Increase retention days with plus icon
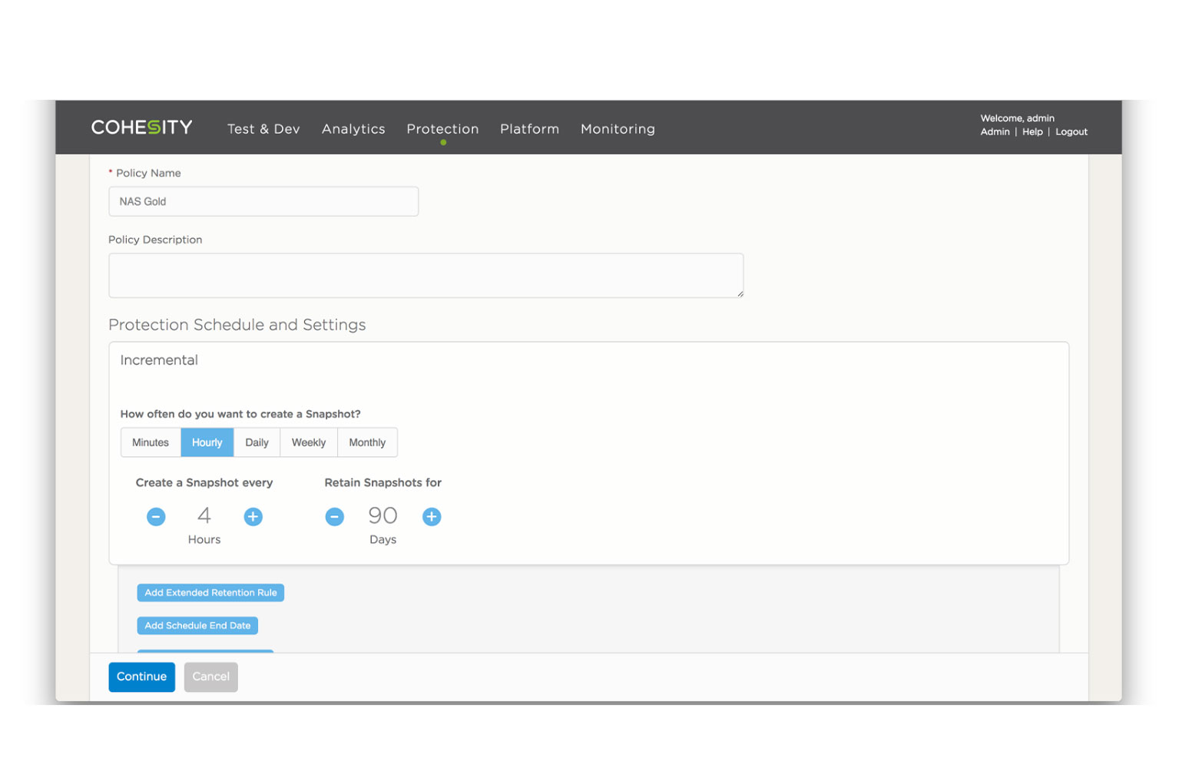 click(x=432, y=517)
